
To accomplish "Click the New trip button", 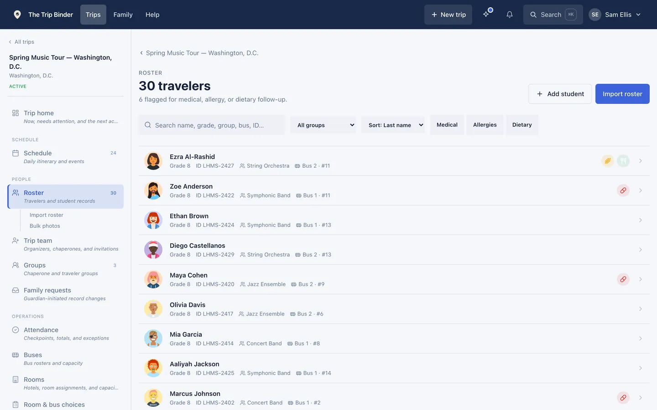I will (x=448, y=15).
